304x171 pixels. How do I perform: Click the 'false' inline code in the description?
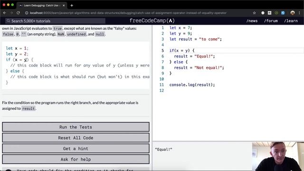8,34
